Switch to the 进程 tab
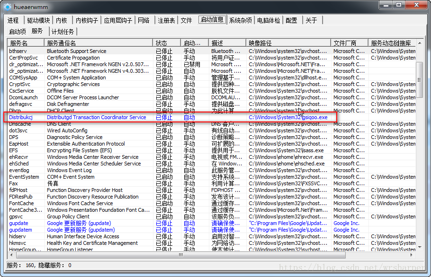 (13, 20)
